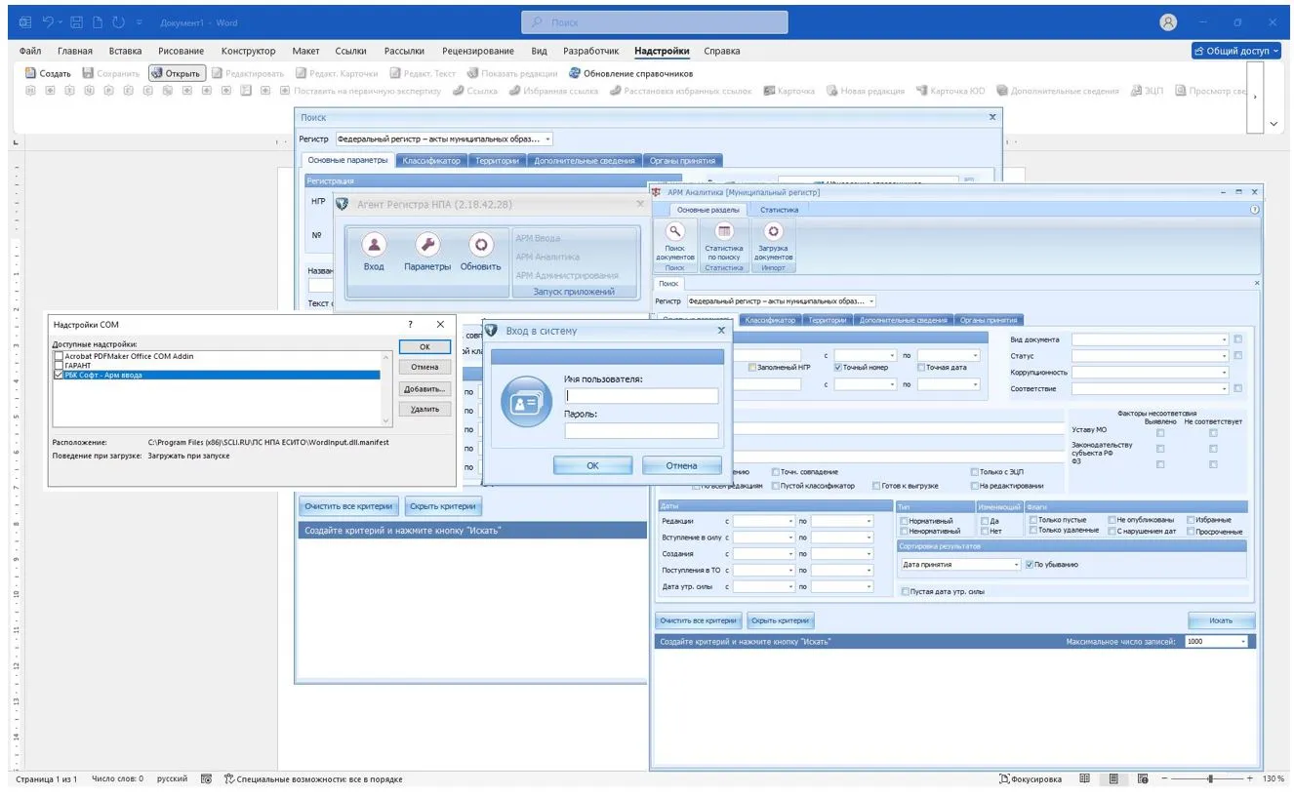Click the Undo icon in Word title bar
The width and height of the screenshot is (1294, 796).
coord(48,22)
